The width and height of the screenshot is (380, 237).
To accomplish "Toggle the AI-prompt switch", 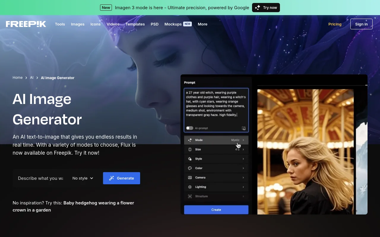I will [189, 128].
